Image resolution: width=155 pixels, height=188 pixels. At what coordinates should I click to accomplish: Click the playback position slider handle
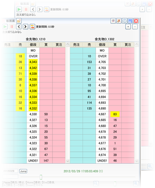[41, 177]
